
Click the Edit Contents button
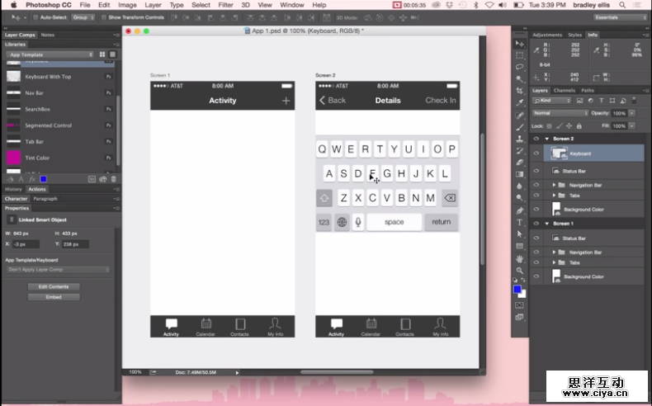(x=54, y=286)
